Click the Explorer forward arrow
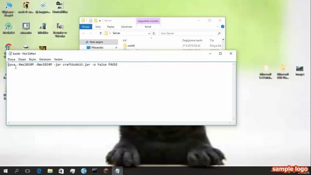 91,34
